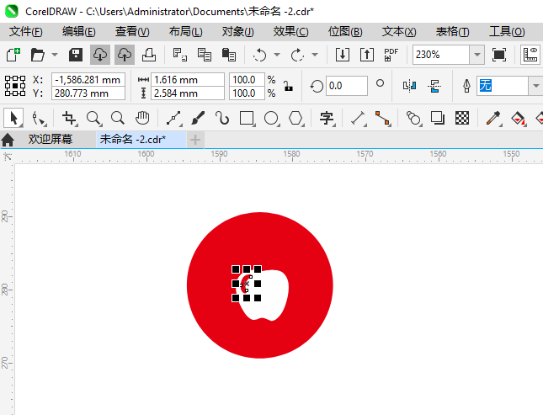Click the vertical scale percent field
This screenshot has width=543, height=415.
coord(247,93)
